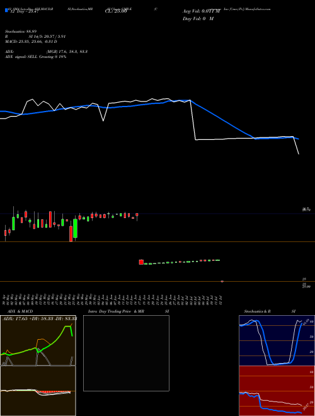
Task: Click the '26.70' price axis label
Action: pyautogui.click(x=307, y=210)
